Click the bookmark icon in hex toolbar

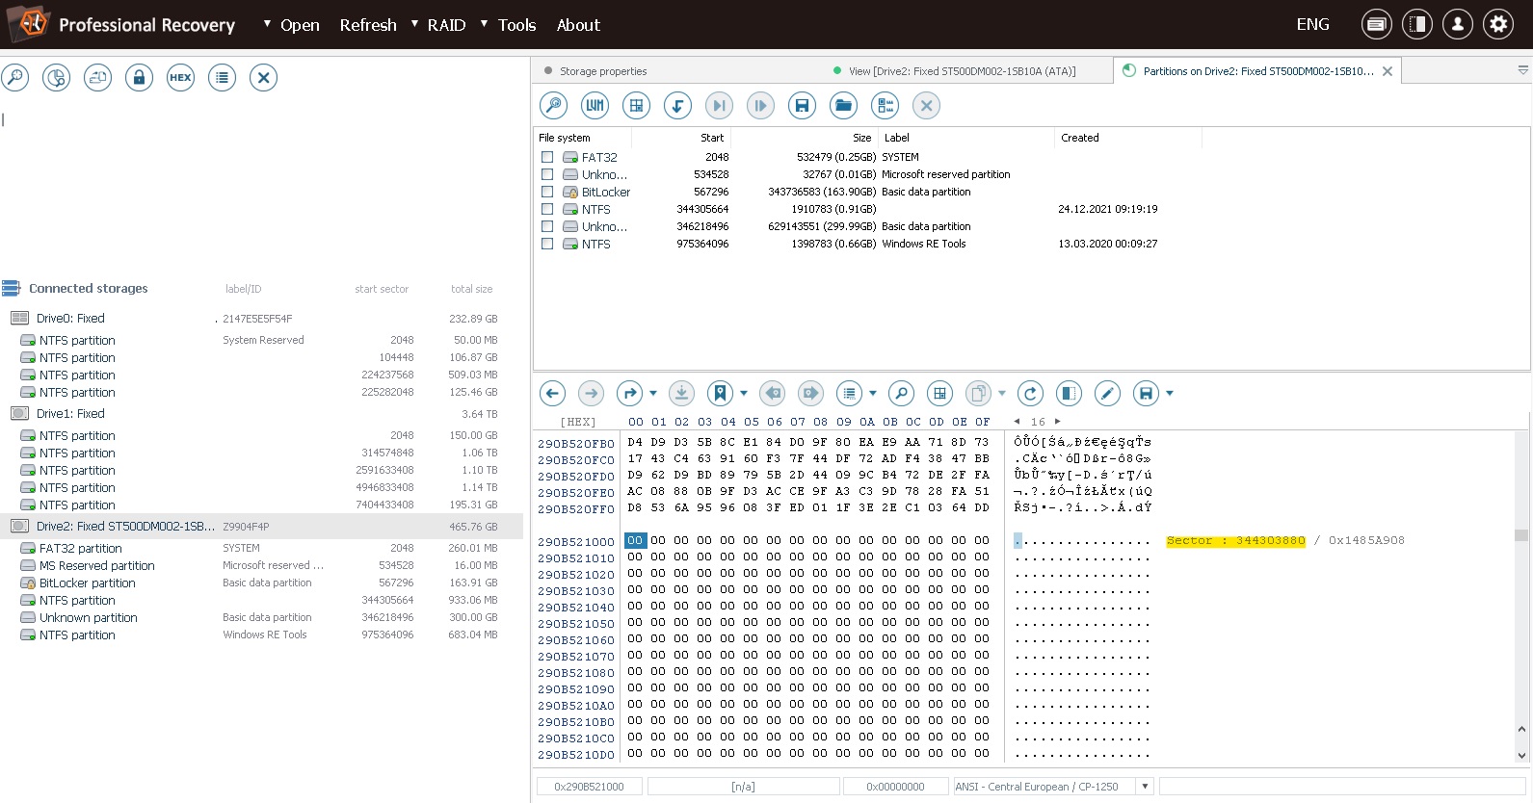pos(720,393)
